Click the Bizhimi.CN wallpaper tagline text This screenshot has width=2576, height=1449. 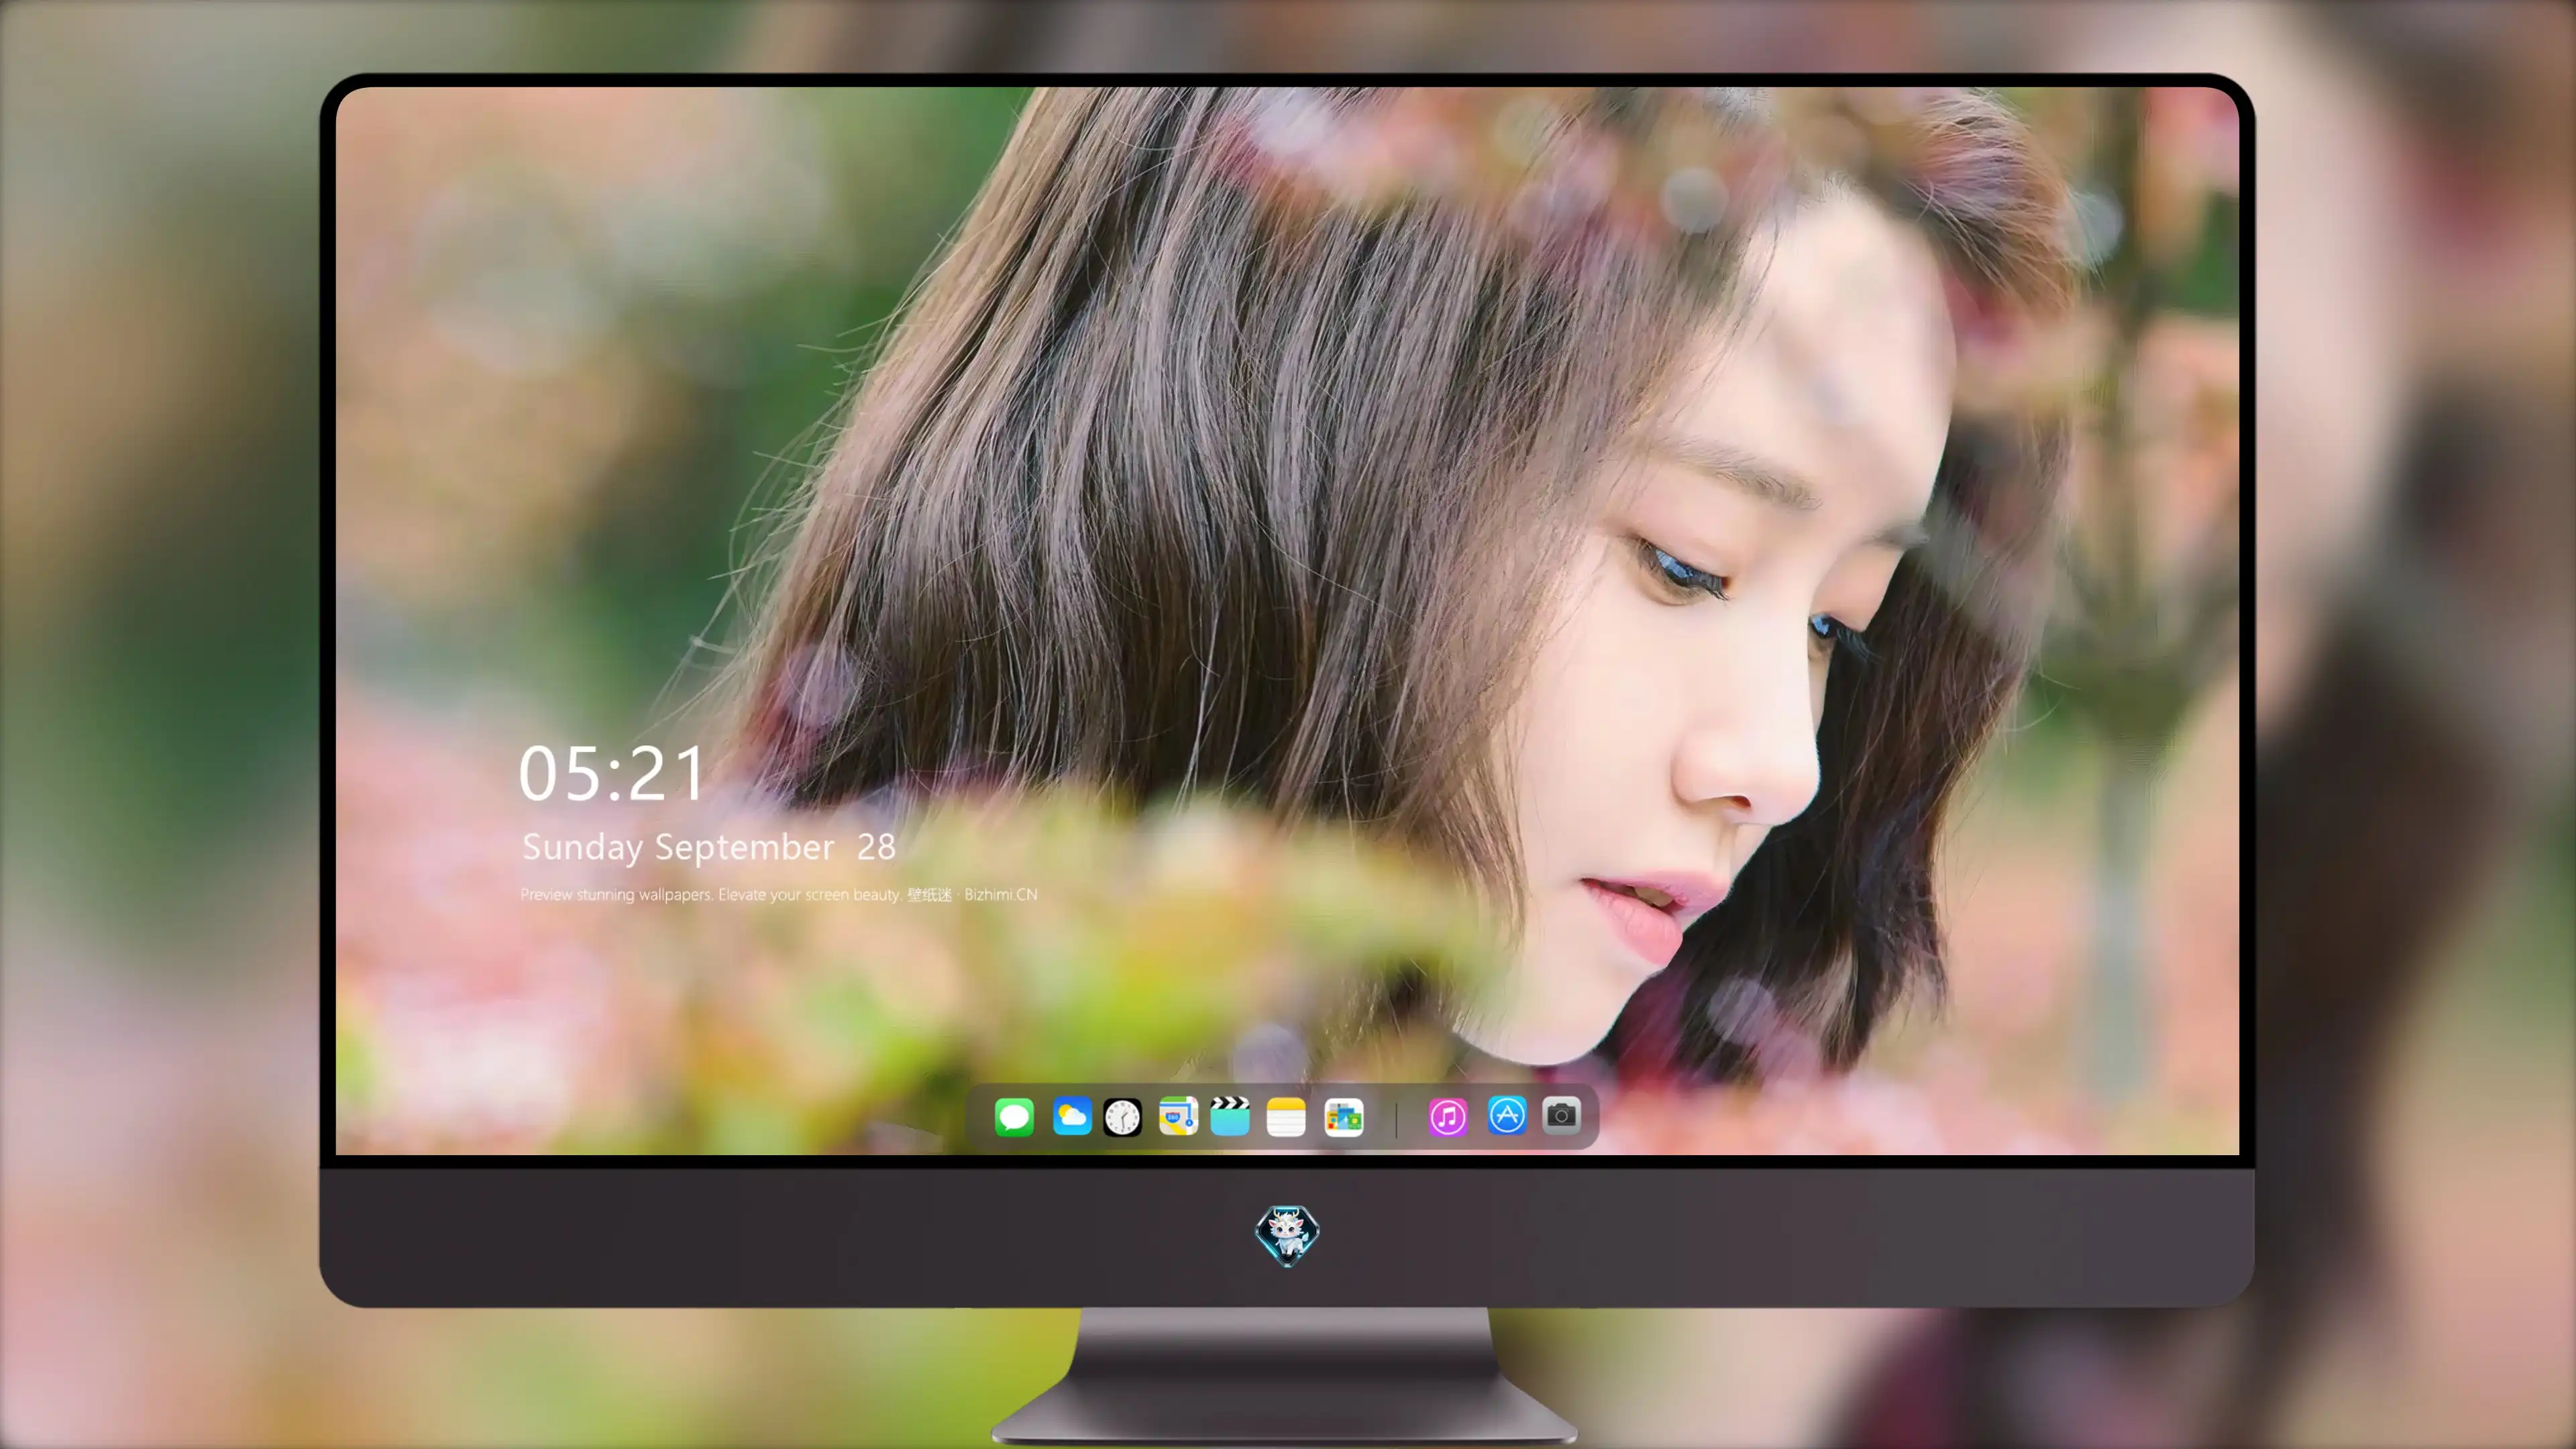(779, 894)
